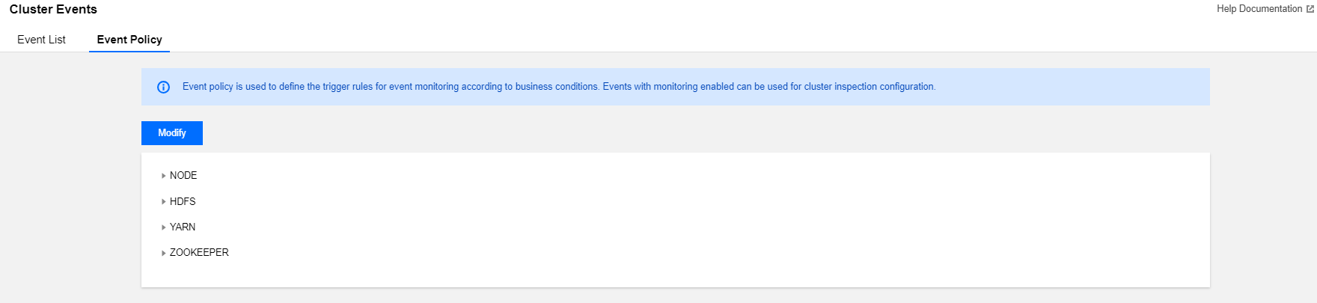This screenshot has height=303, width=1317.
Task: Open the Help Documentation link
Action: [x=1259, y=9]
